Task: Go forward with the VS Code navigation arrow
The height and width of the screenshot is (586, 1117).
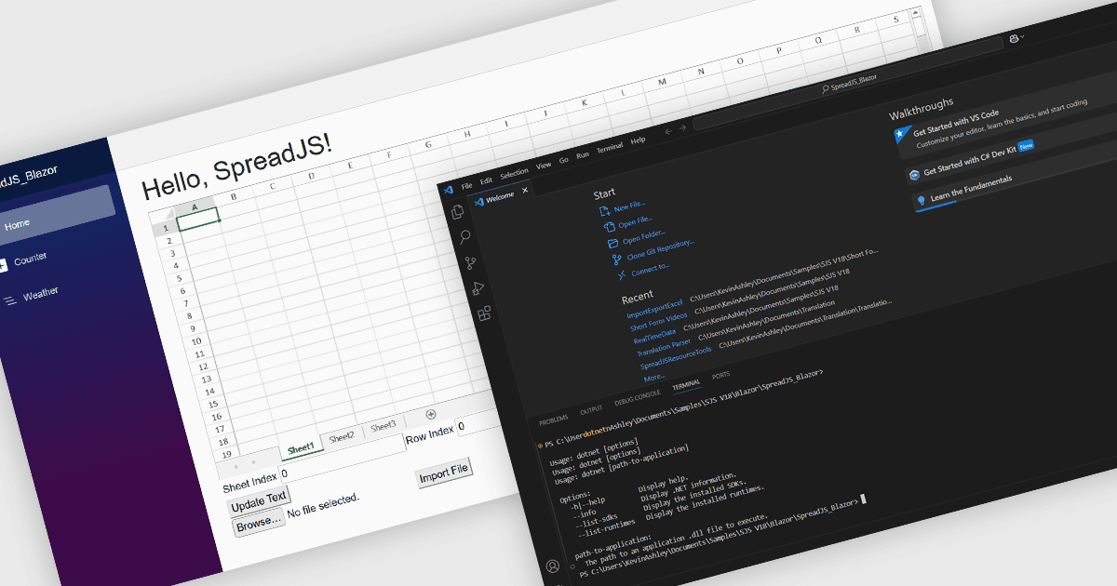Action: click(x=682, y=127)
